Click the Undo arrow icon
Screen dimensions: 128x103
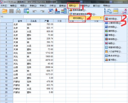point(35,11)
